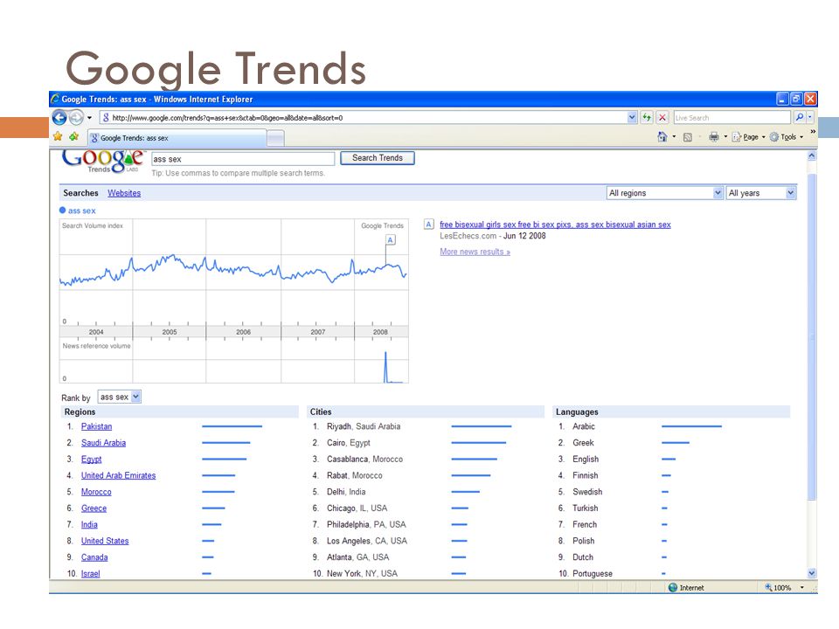Click the India region link
Screen dimensions: 839x629
(x=89, y=525)
